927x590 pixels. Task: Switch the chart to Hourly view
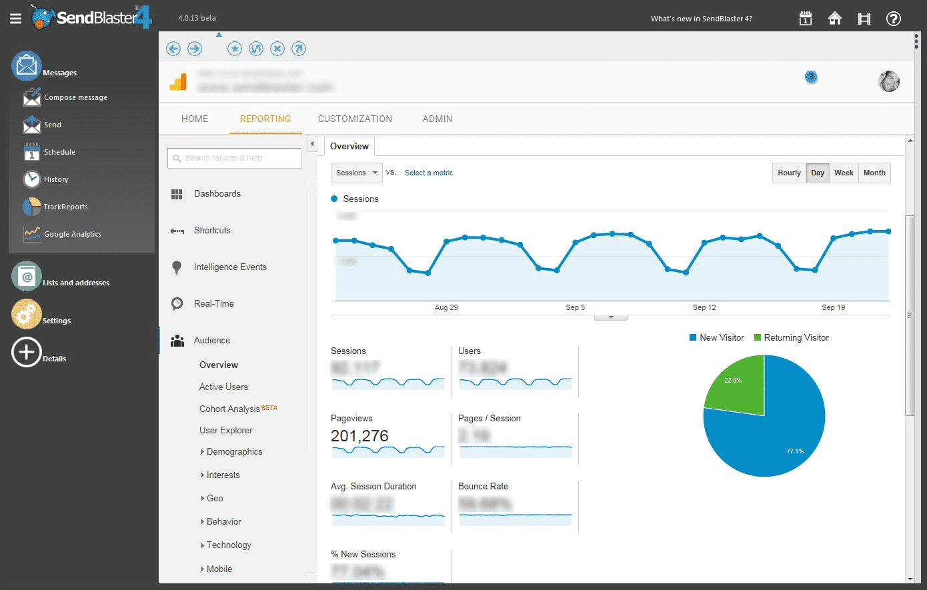(789, 173)
